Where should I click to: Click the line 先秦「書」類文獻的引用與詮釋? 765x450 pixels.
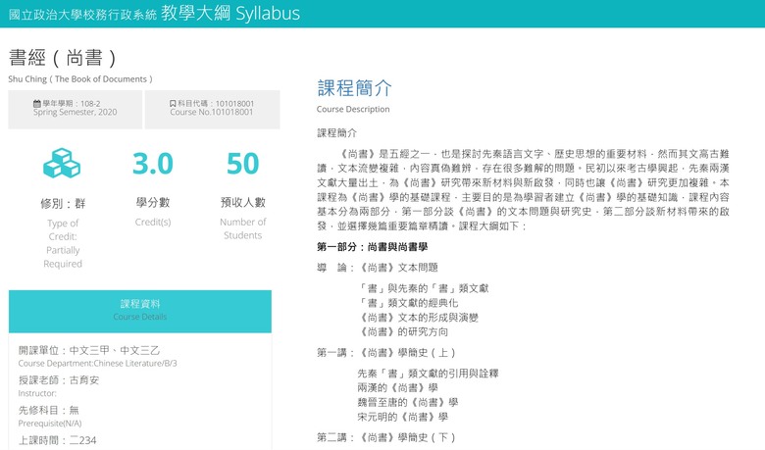428,374
